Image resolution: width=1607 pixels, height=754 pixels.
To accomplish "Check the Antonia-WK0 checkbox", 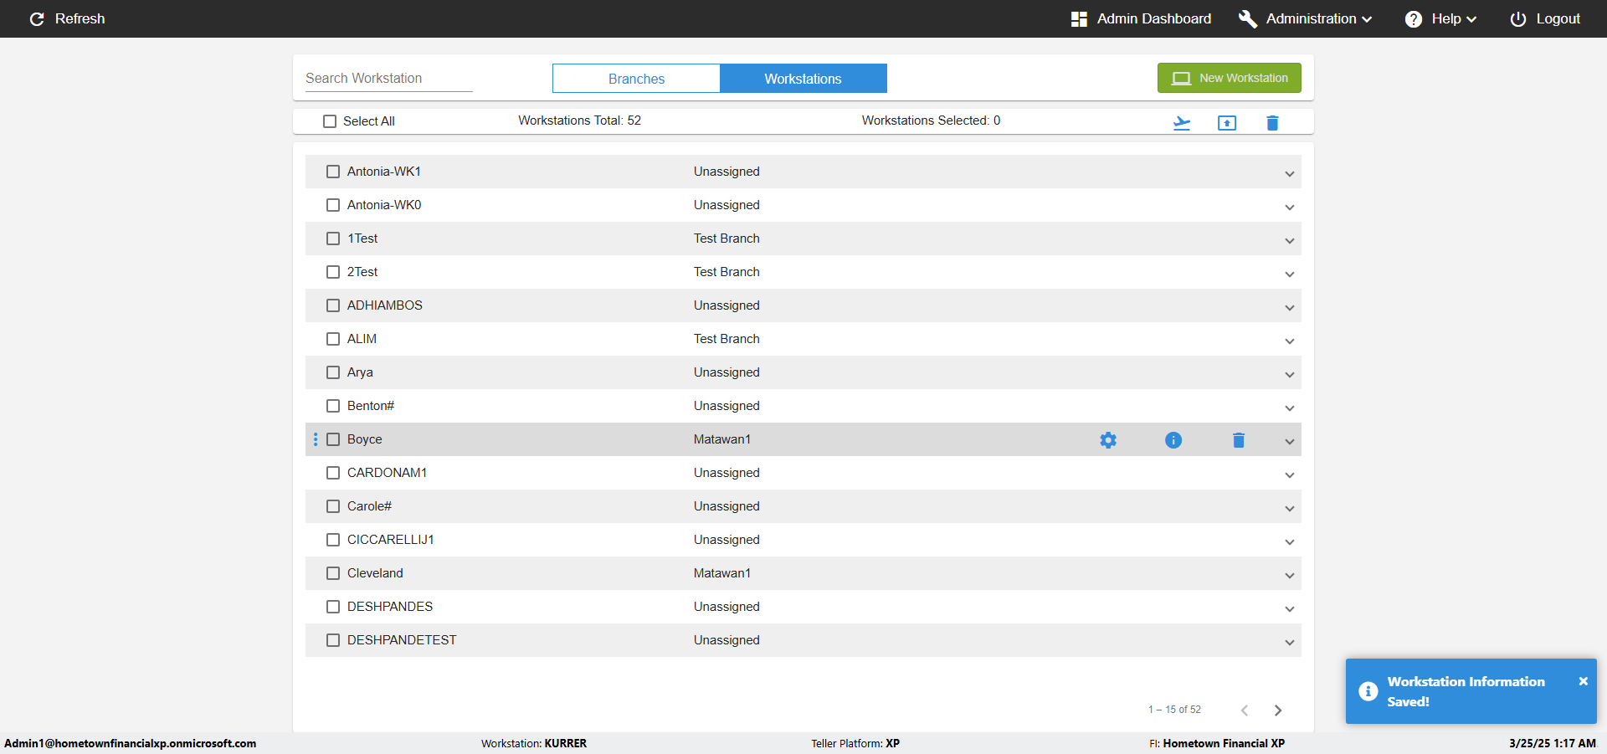I will click(333, 205).
